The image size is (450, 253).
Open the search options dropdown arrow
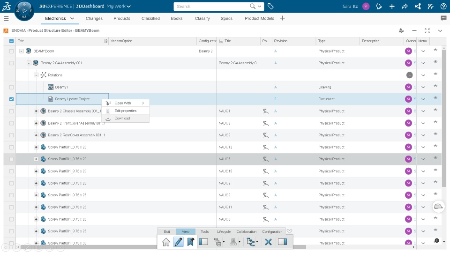(x=259, y=6)
